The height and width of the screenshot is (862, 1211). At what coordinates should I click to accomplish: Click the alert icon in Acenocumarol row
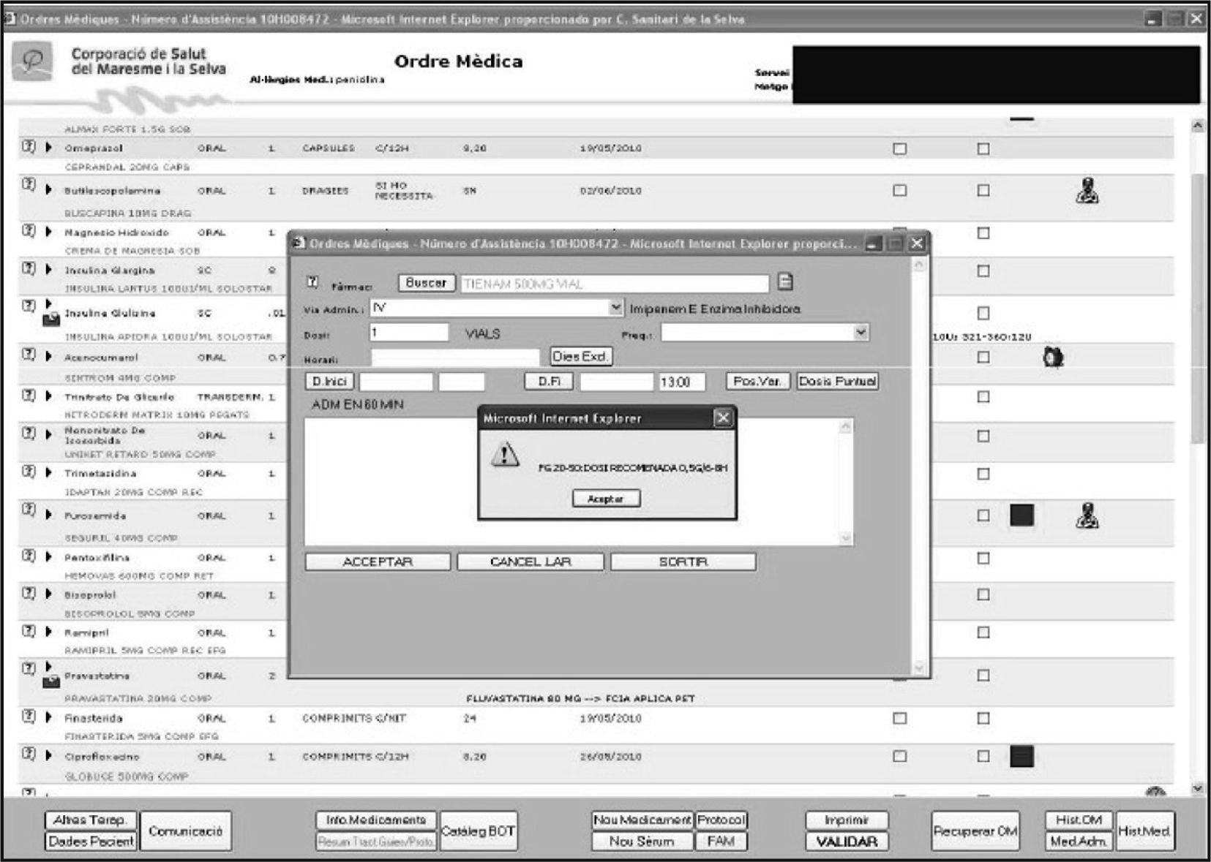(x=1053, y=358)
